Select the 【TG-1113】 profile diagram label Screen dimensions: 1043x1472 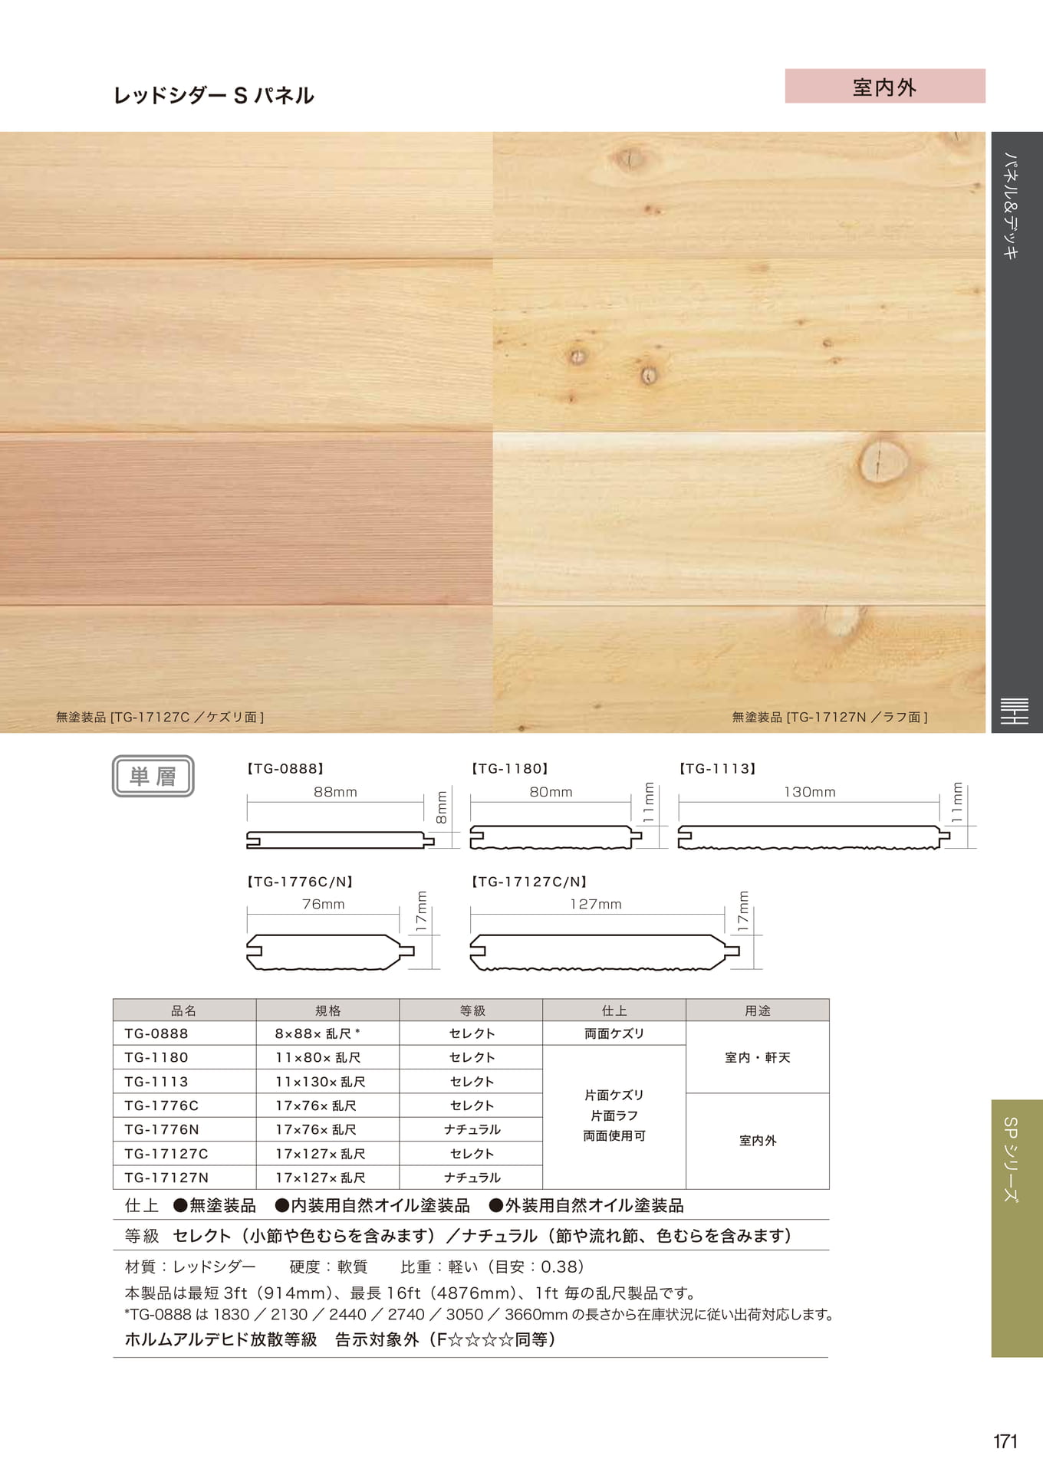coord(718,768)
